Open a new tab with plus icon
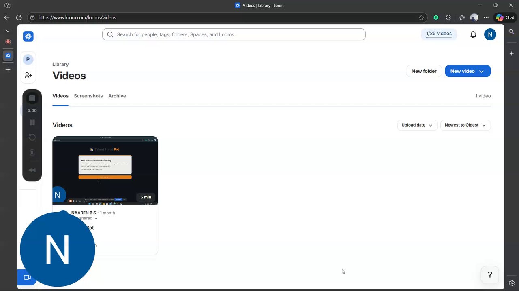The height and width of the screenshot is (291, 519). tap(8, 70)
